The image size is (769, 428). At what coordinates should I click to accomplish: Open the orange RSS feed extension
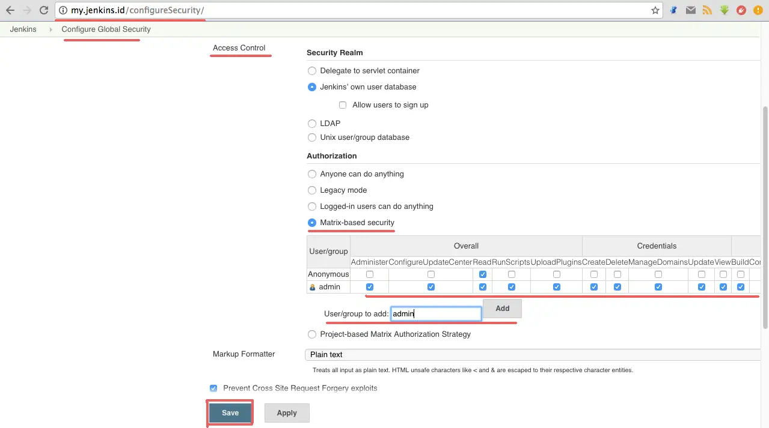pyautogui.click(x=708, y=10)
